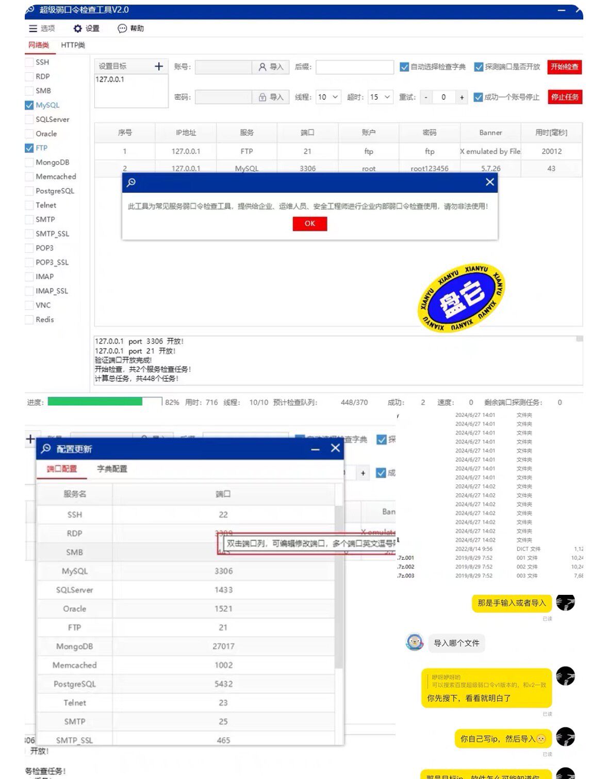Open the 设置 gear menu
The width and height of the screenshot is (608, 779).
[x=86, y=28]
